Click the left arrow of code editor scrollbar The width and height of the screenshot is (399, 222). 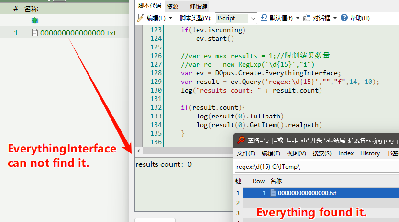pos(139,151)
